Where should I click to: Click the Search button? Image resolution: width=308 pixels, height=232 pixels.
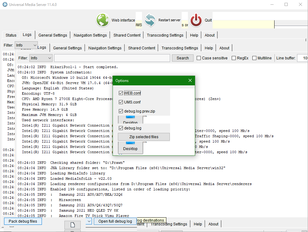183,58
